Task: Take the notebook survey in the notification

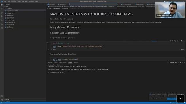Action: 172,99
